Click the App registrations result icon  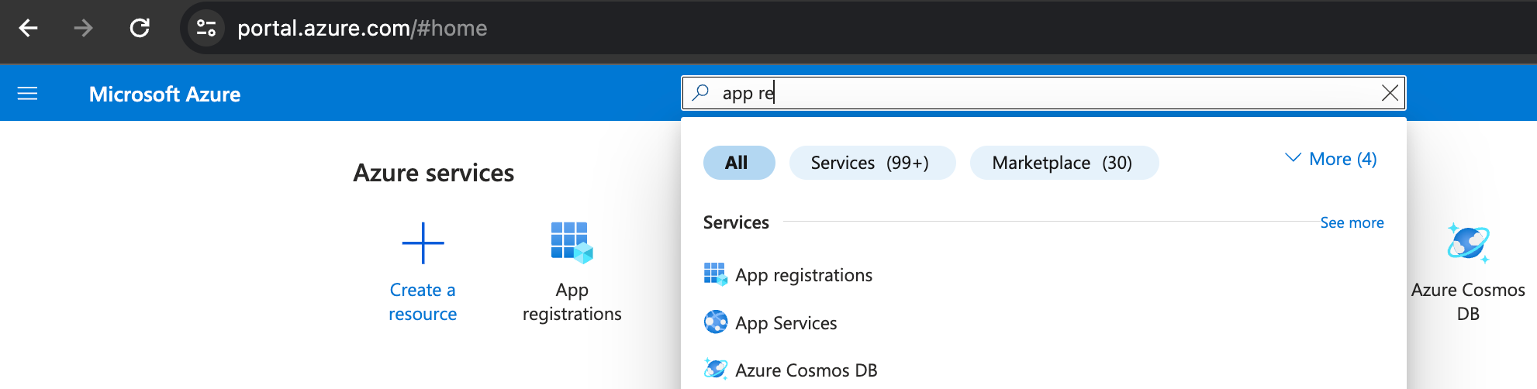[x=715, y=274]
